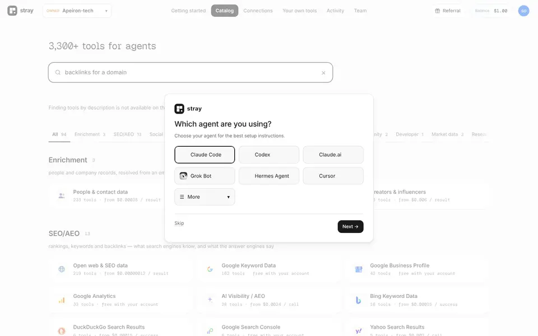
Task: Click the Yahoo logo icon
Action: [359, 331]
